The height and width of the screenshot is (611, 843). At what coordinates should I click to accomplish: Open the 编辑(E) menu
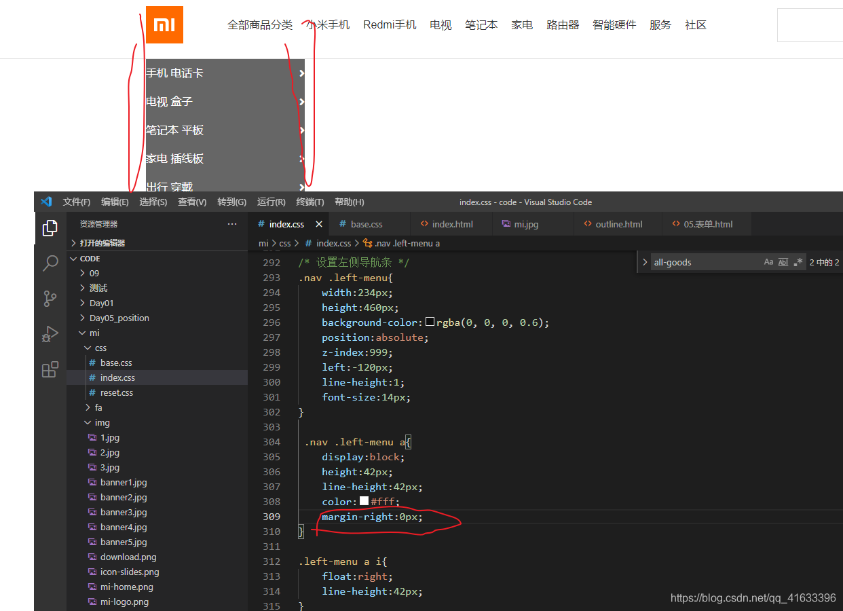tap(115, 202)
